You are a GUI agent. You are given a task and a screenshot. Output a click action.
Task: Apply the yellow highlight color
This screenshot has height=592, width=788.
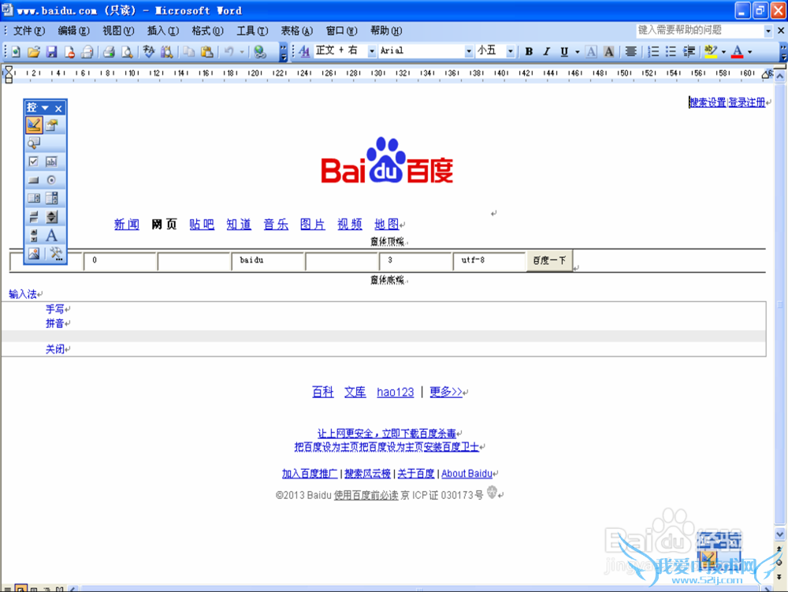[x=711, y=51]
